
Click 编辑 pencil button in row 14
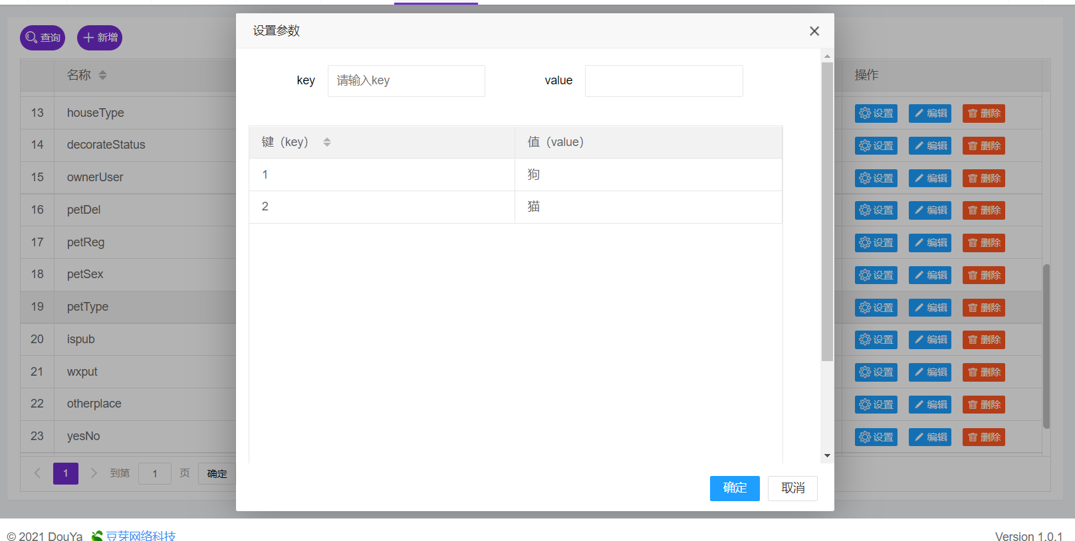click(930, 146)
